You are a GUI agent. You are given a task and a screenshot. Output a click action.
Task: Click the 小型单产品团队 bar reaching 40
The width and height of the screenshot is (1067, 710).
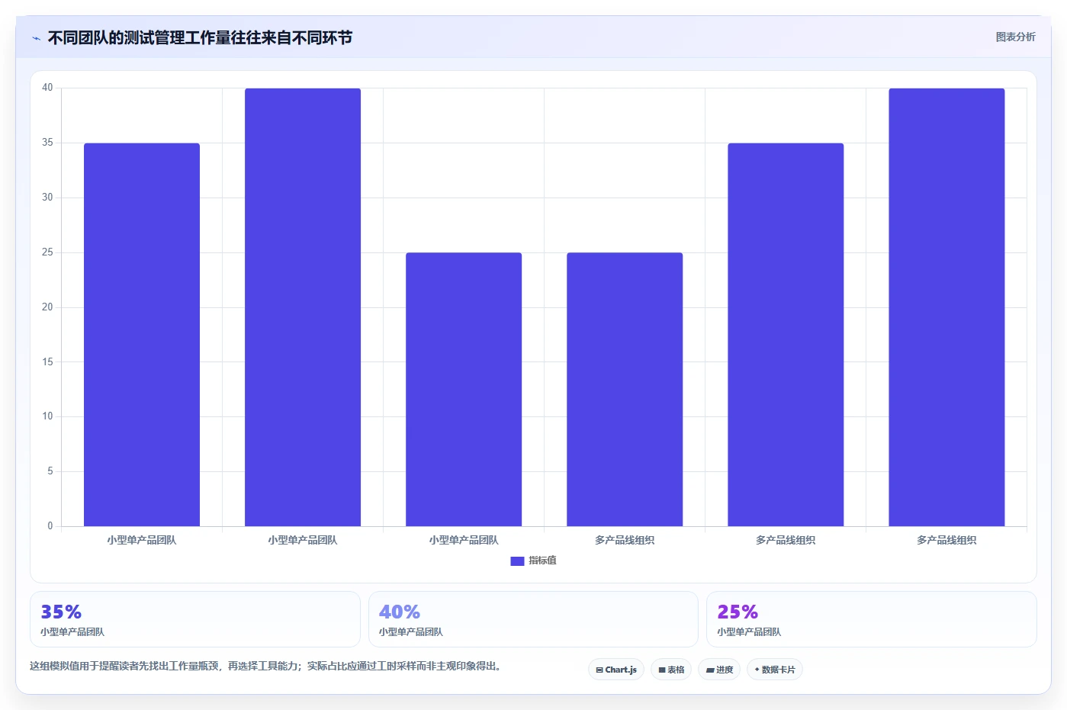pyautogui.click(x=303, y=307)
